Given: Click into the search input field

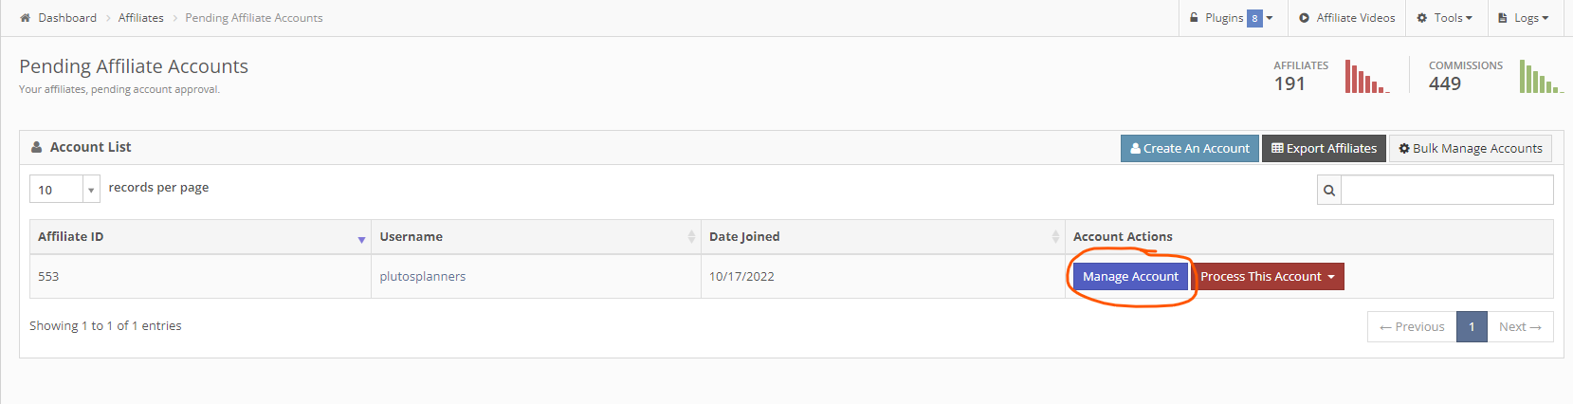Looking at the screenshot, I should coord(1447,191).
